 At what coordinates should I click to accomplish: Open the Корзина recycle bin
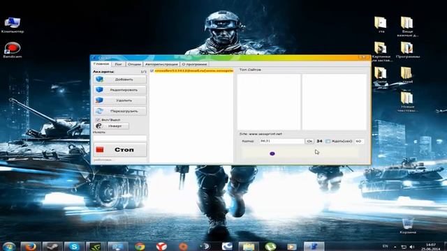[x=408, y=226]
